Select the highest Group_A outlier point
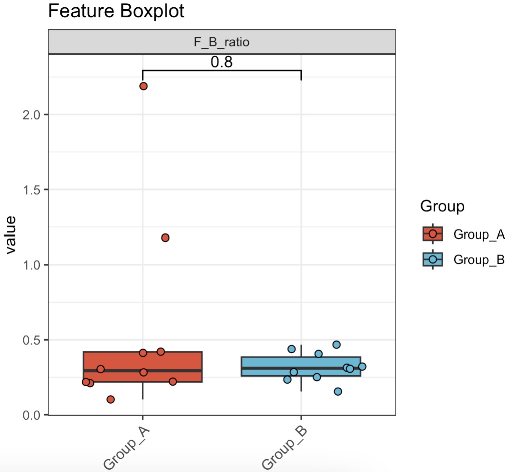 143,86
